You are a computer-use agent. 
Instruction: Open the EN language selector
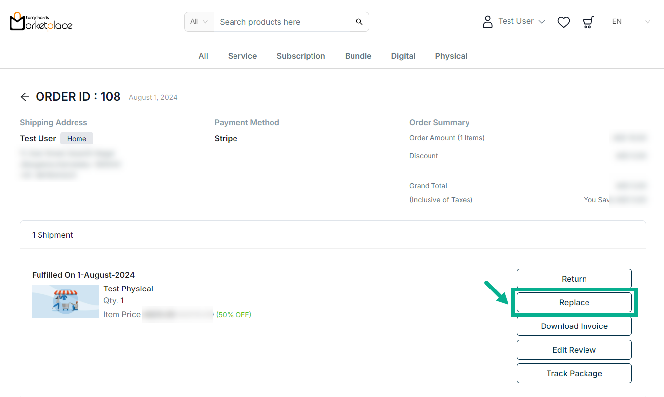(x=630, y=22)
